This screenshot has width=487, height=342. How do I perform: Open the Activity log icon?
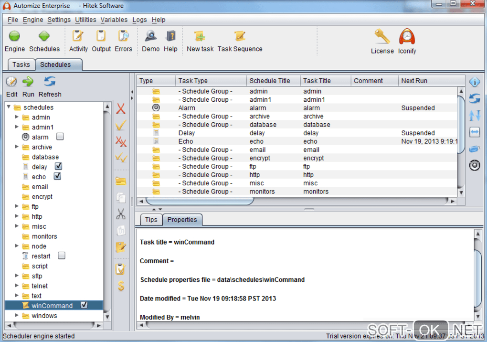click(78, 37)
